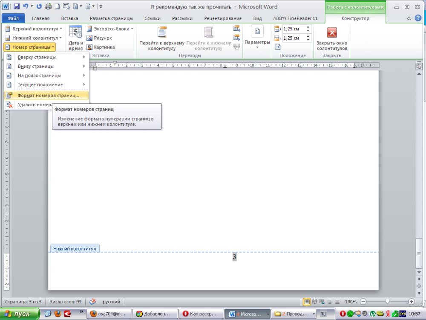Switch to Вид ribbon tab

[x=258, y=18]
